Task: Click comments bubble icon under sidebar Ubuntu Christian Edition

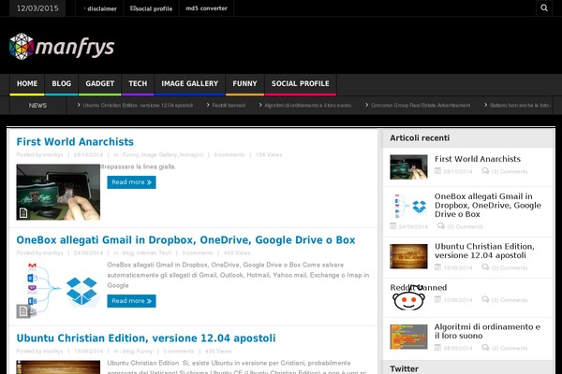Action: [485, 267]
